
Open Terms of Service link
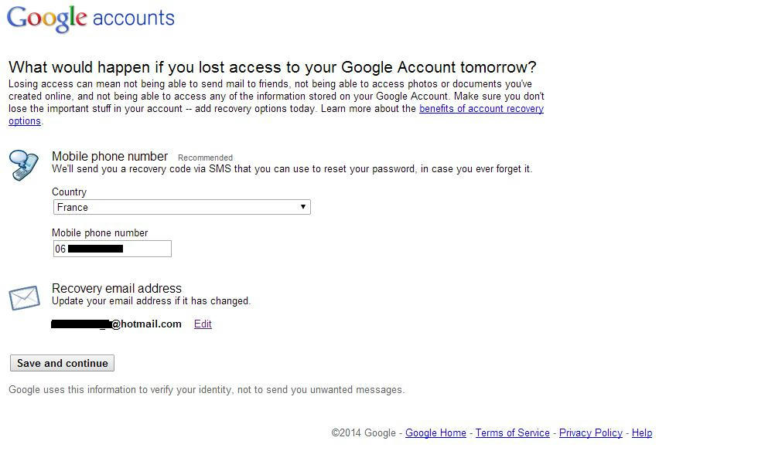[512, 433]
